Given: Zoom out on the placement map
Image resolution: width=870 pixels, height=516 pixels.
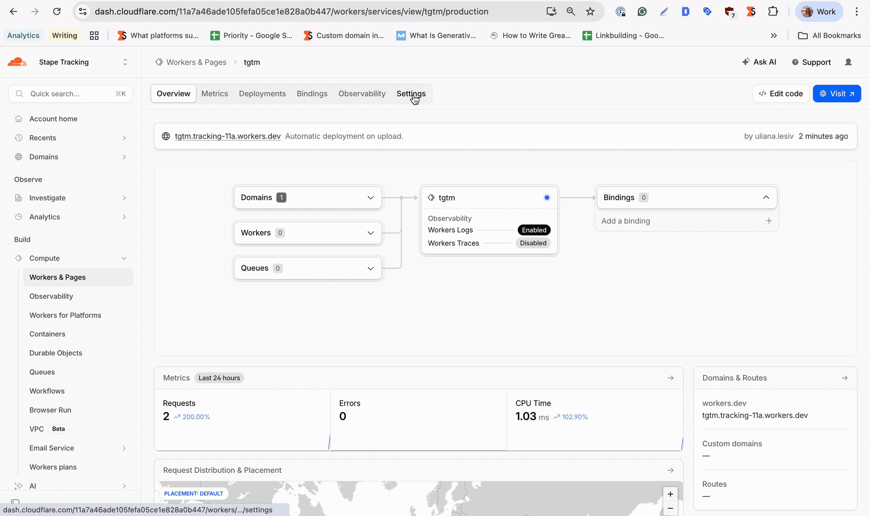Looking at the screenshot, I should [x=670, y=509].
